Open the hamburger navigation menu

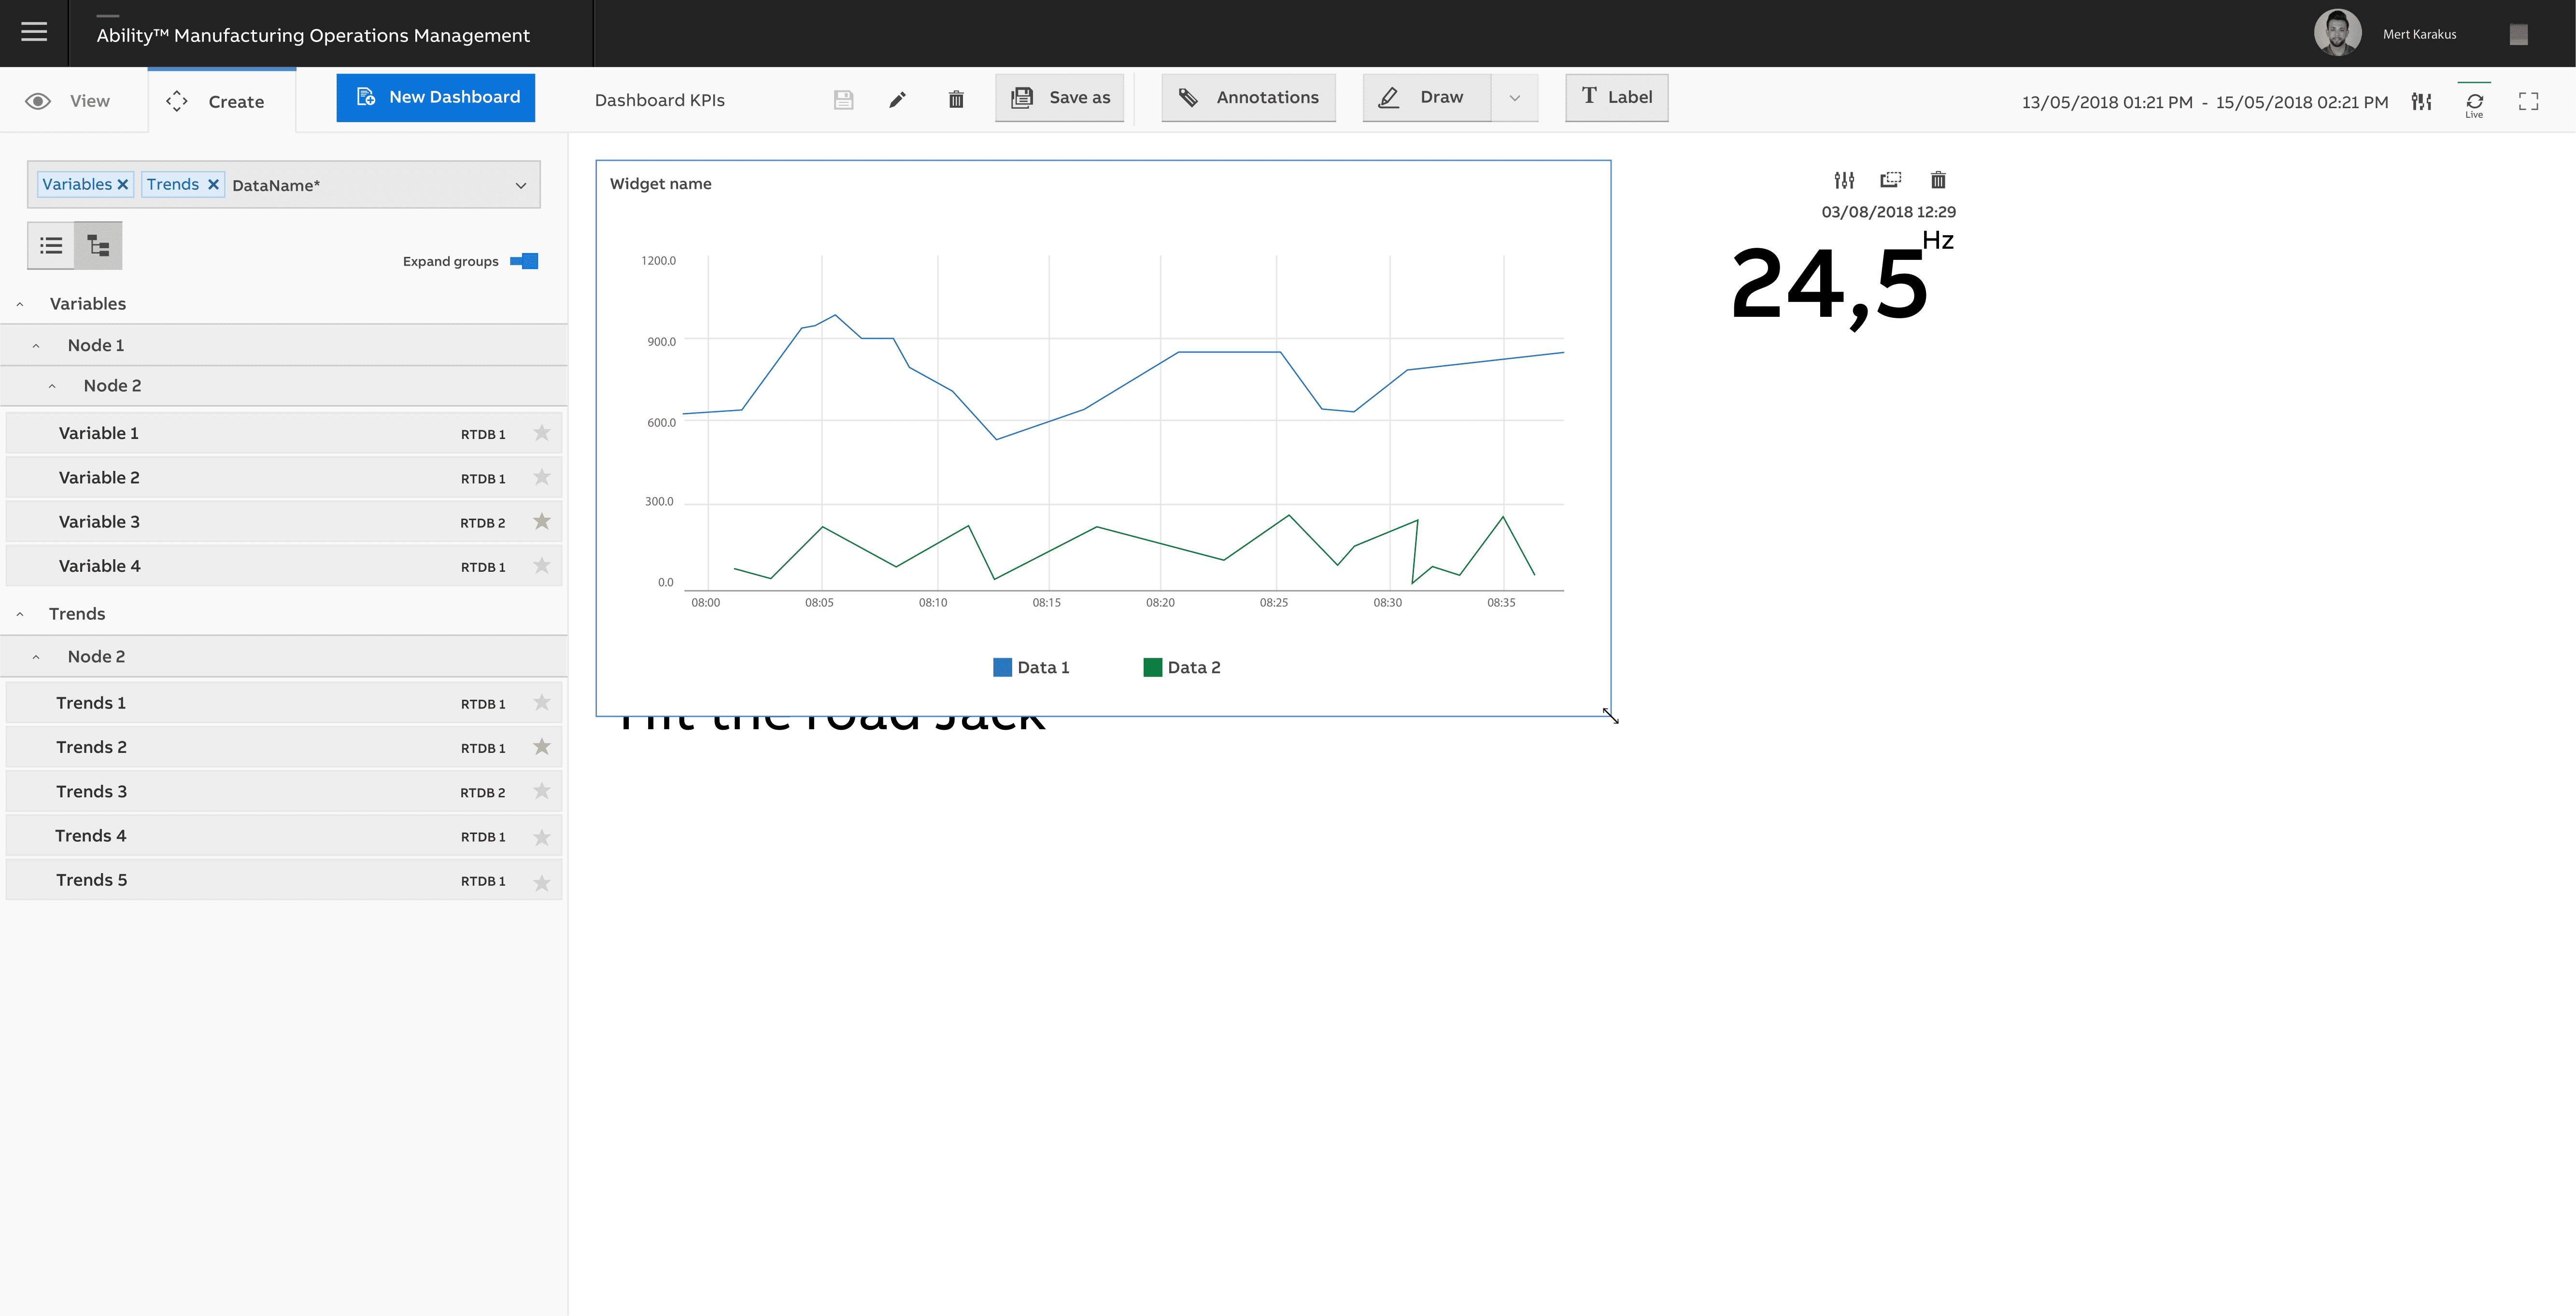tap(34, 33)
